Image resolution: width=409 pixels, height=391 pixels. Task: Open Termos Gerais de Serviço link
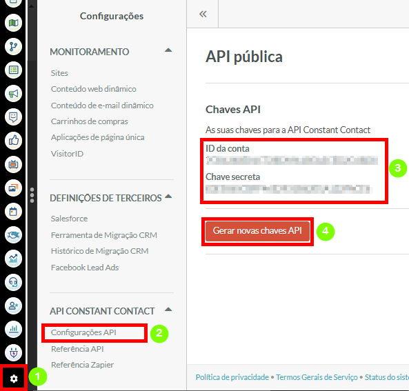[317, 377]
